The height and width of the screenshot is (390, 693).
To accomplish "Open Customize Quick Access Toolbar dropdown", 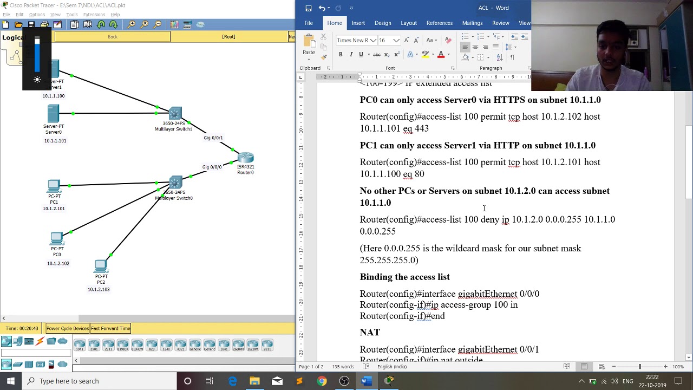I will pos(351,8).
